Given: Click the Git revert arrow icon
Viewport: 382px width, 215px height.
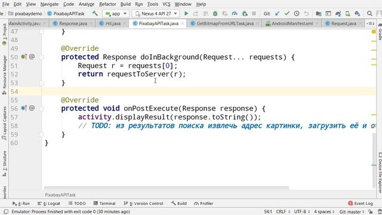Looking at the screenshot, I should 306,14.
